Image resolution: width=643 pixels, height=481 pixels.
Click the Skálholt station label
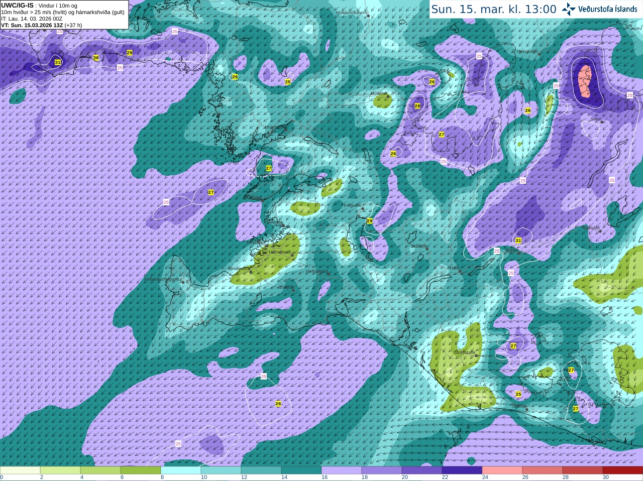pos(419,246)
